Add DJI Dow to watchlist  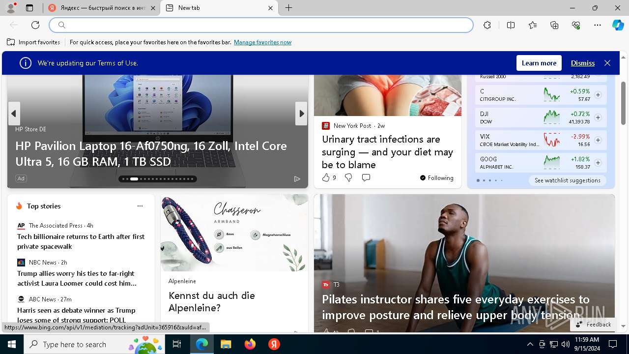pyautogui.click(x=598, y=118)
